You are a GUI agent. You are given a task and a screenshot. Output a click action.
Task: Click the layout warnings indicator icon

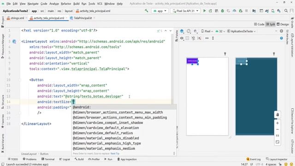(x=282, y=31)
